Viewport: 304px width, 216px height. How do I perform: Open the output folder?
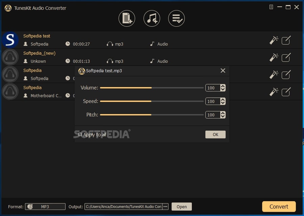181,206
